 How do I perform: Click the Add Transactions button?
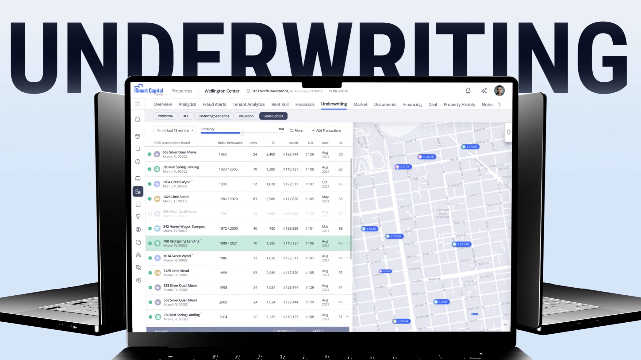326,130
